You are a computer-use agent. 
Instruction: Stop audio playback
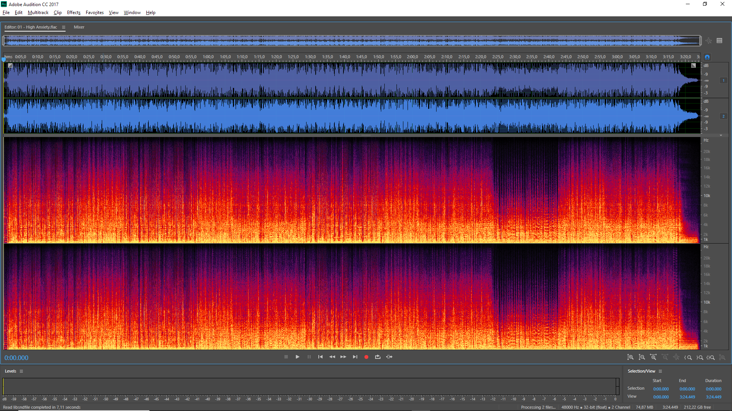point(286,357)
